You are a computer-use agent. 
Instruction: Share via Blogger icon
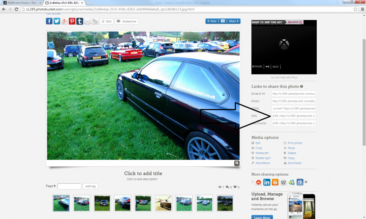(275, 182)
